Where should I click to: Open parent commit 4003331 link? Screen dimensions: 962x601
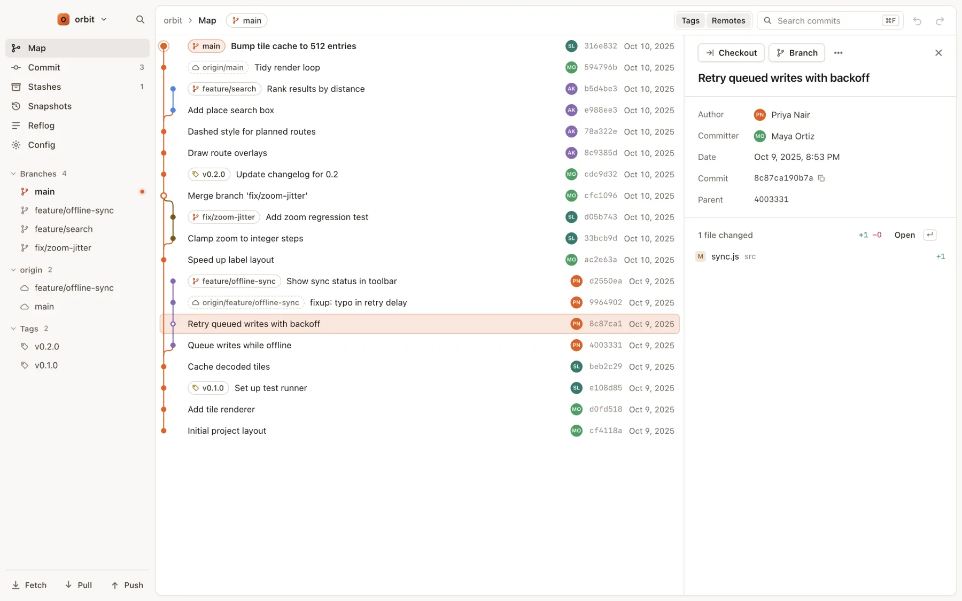coord(771,199)
